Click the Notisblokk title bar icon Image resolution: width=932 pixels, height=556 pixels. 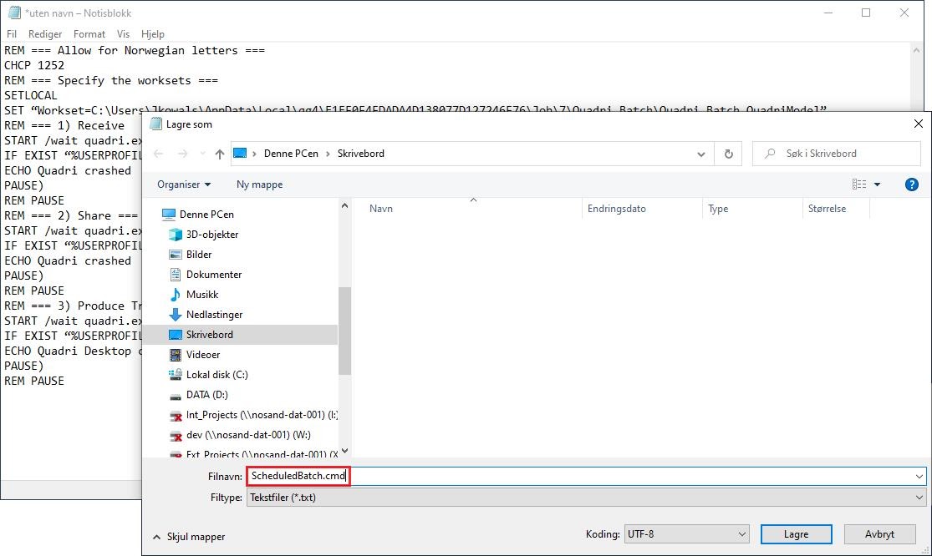tap(14, 13)
